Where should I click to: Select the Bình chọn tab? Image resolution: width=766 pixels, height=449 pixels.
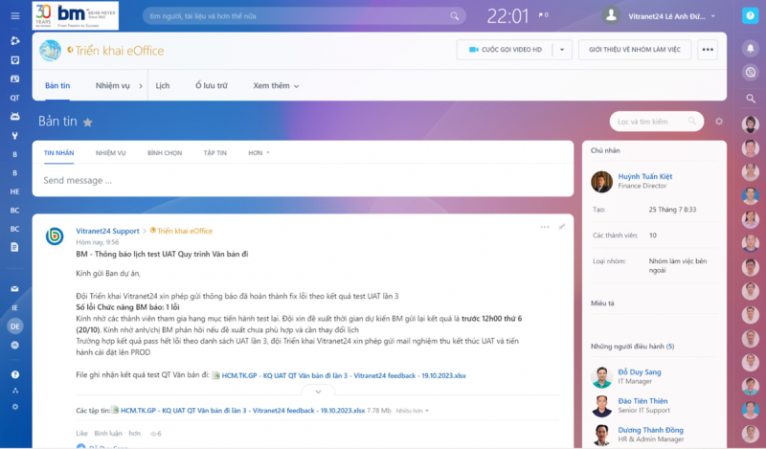[165, 153]
